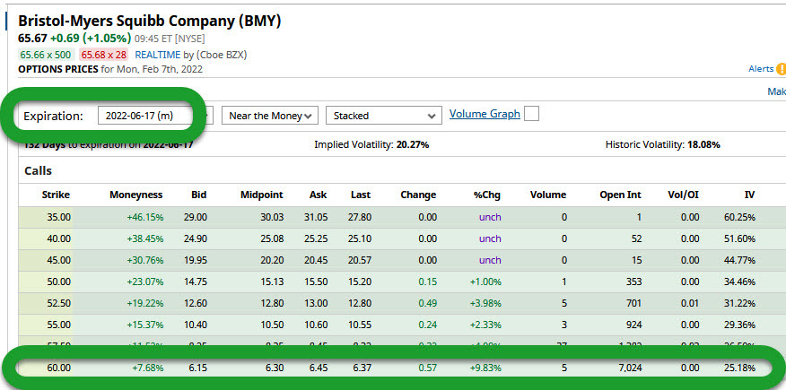Click the 29.00 bid value
This screenshot has height=390, width=786.
tap(196, 217)
